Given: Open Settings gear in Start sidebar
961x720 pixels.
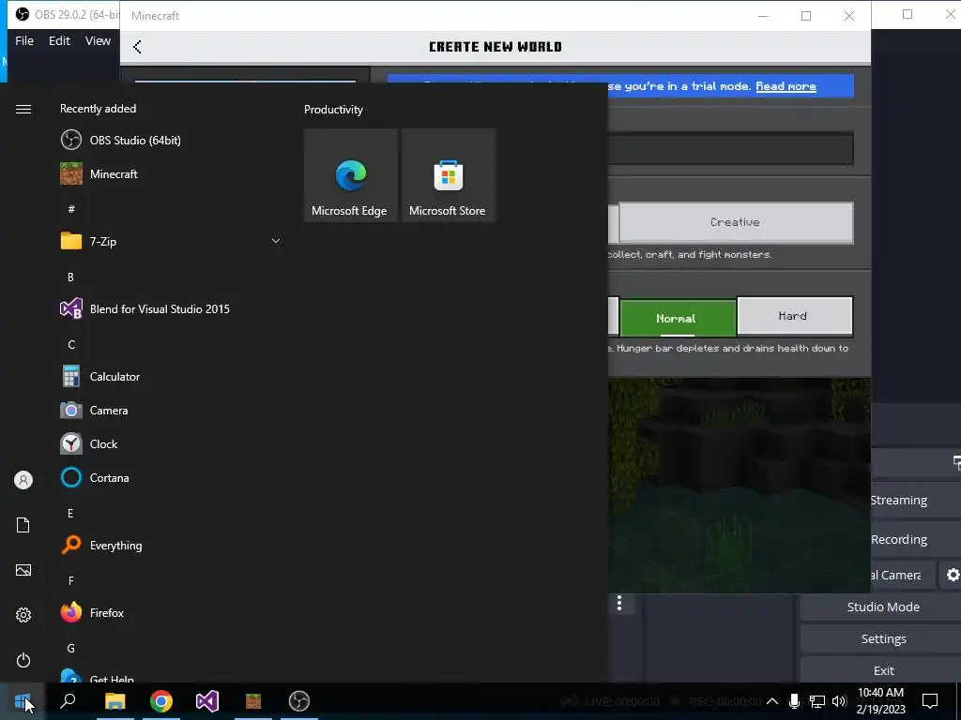Looking at the screenshot, I should click(x=23, y=615).
